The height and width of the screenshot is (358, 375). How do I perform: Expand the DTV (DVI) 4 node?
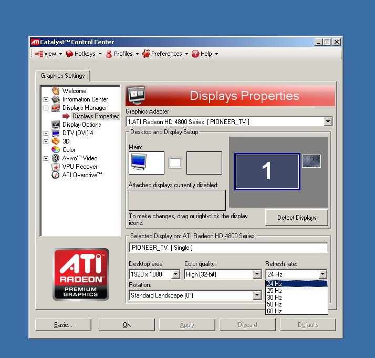46,133
